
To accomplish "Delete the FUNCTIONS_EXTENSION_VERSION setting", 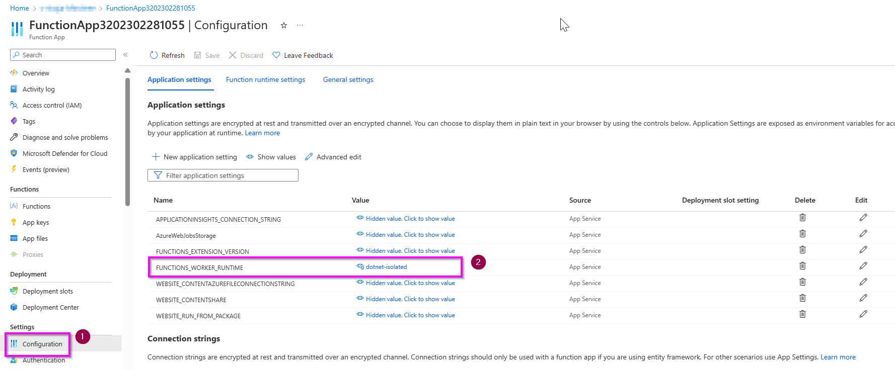I will pyautogui.click(x=802, y=250).
